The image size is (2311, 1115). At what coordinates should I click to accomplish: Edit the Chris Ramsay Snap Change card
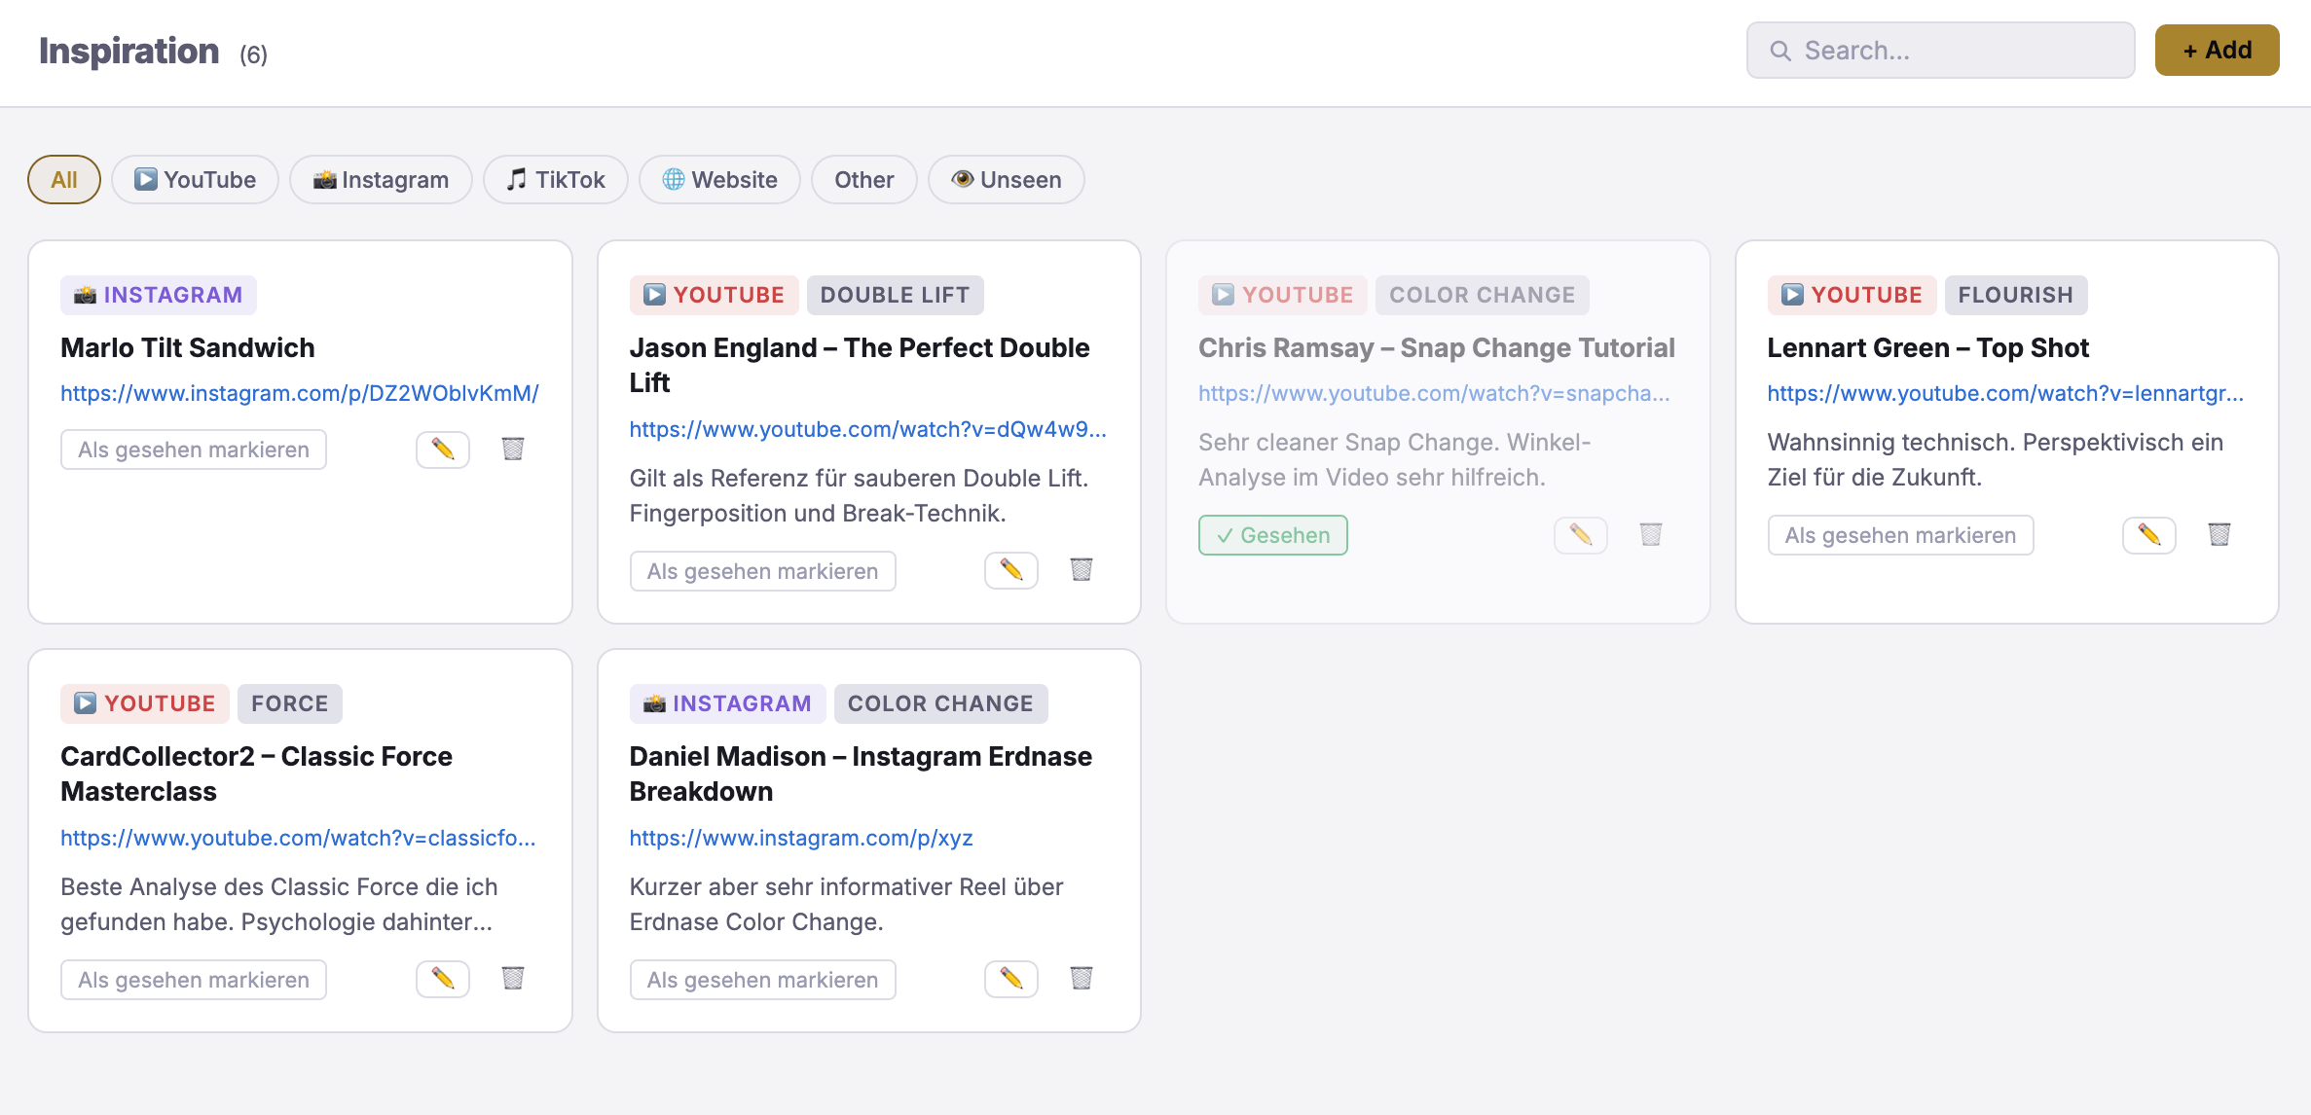[x=1581, y=535]
